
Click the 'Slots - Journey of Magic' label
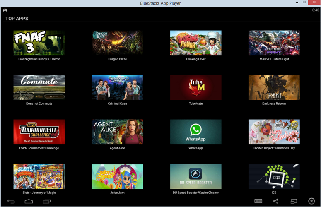pyautogui.click(x=39, y=193)
